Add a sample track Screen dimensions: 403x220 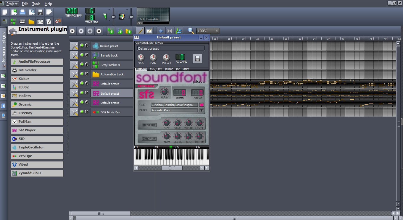tap(120, 31)
